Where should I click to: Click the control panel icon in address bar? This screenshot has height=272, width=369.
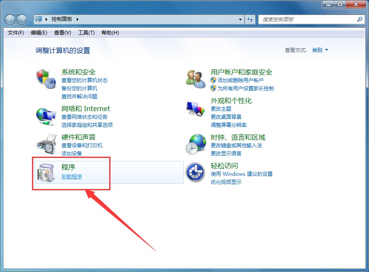pyautogui.click(x=38, y=19)
